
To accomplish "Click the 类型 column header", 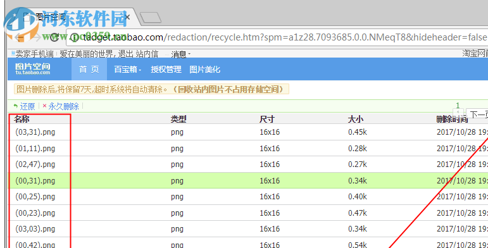I will tap(178, 119).
